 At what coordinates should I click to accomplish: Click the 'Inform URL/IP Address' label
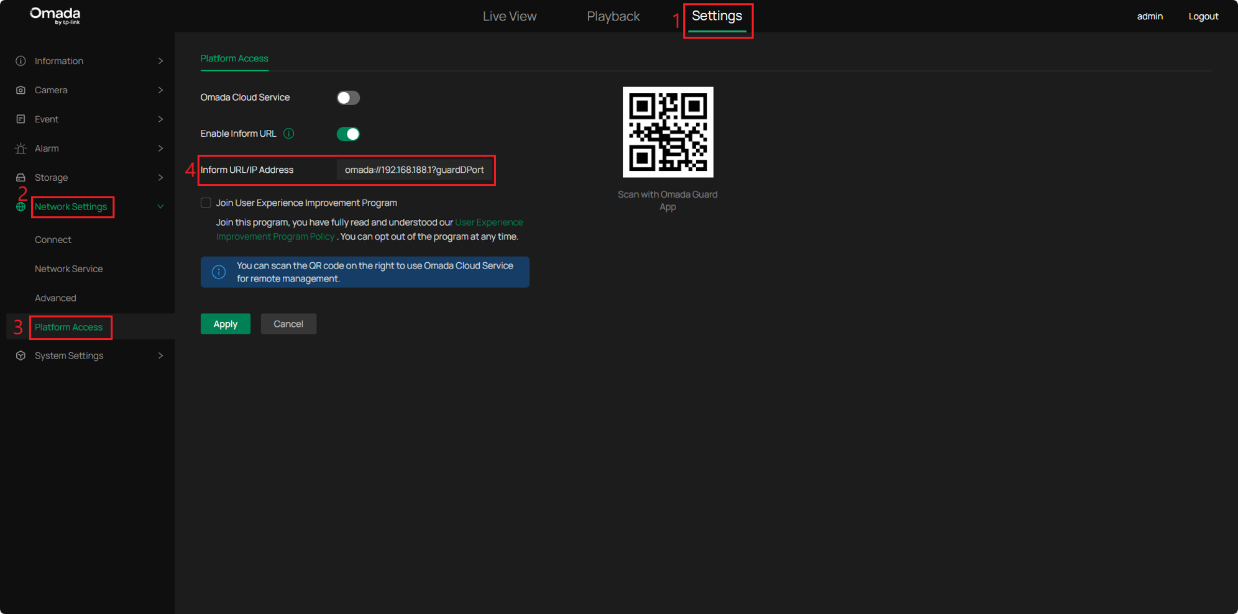click(247, 170)
